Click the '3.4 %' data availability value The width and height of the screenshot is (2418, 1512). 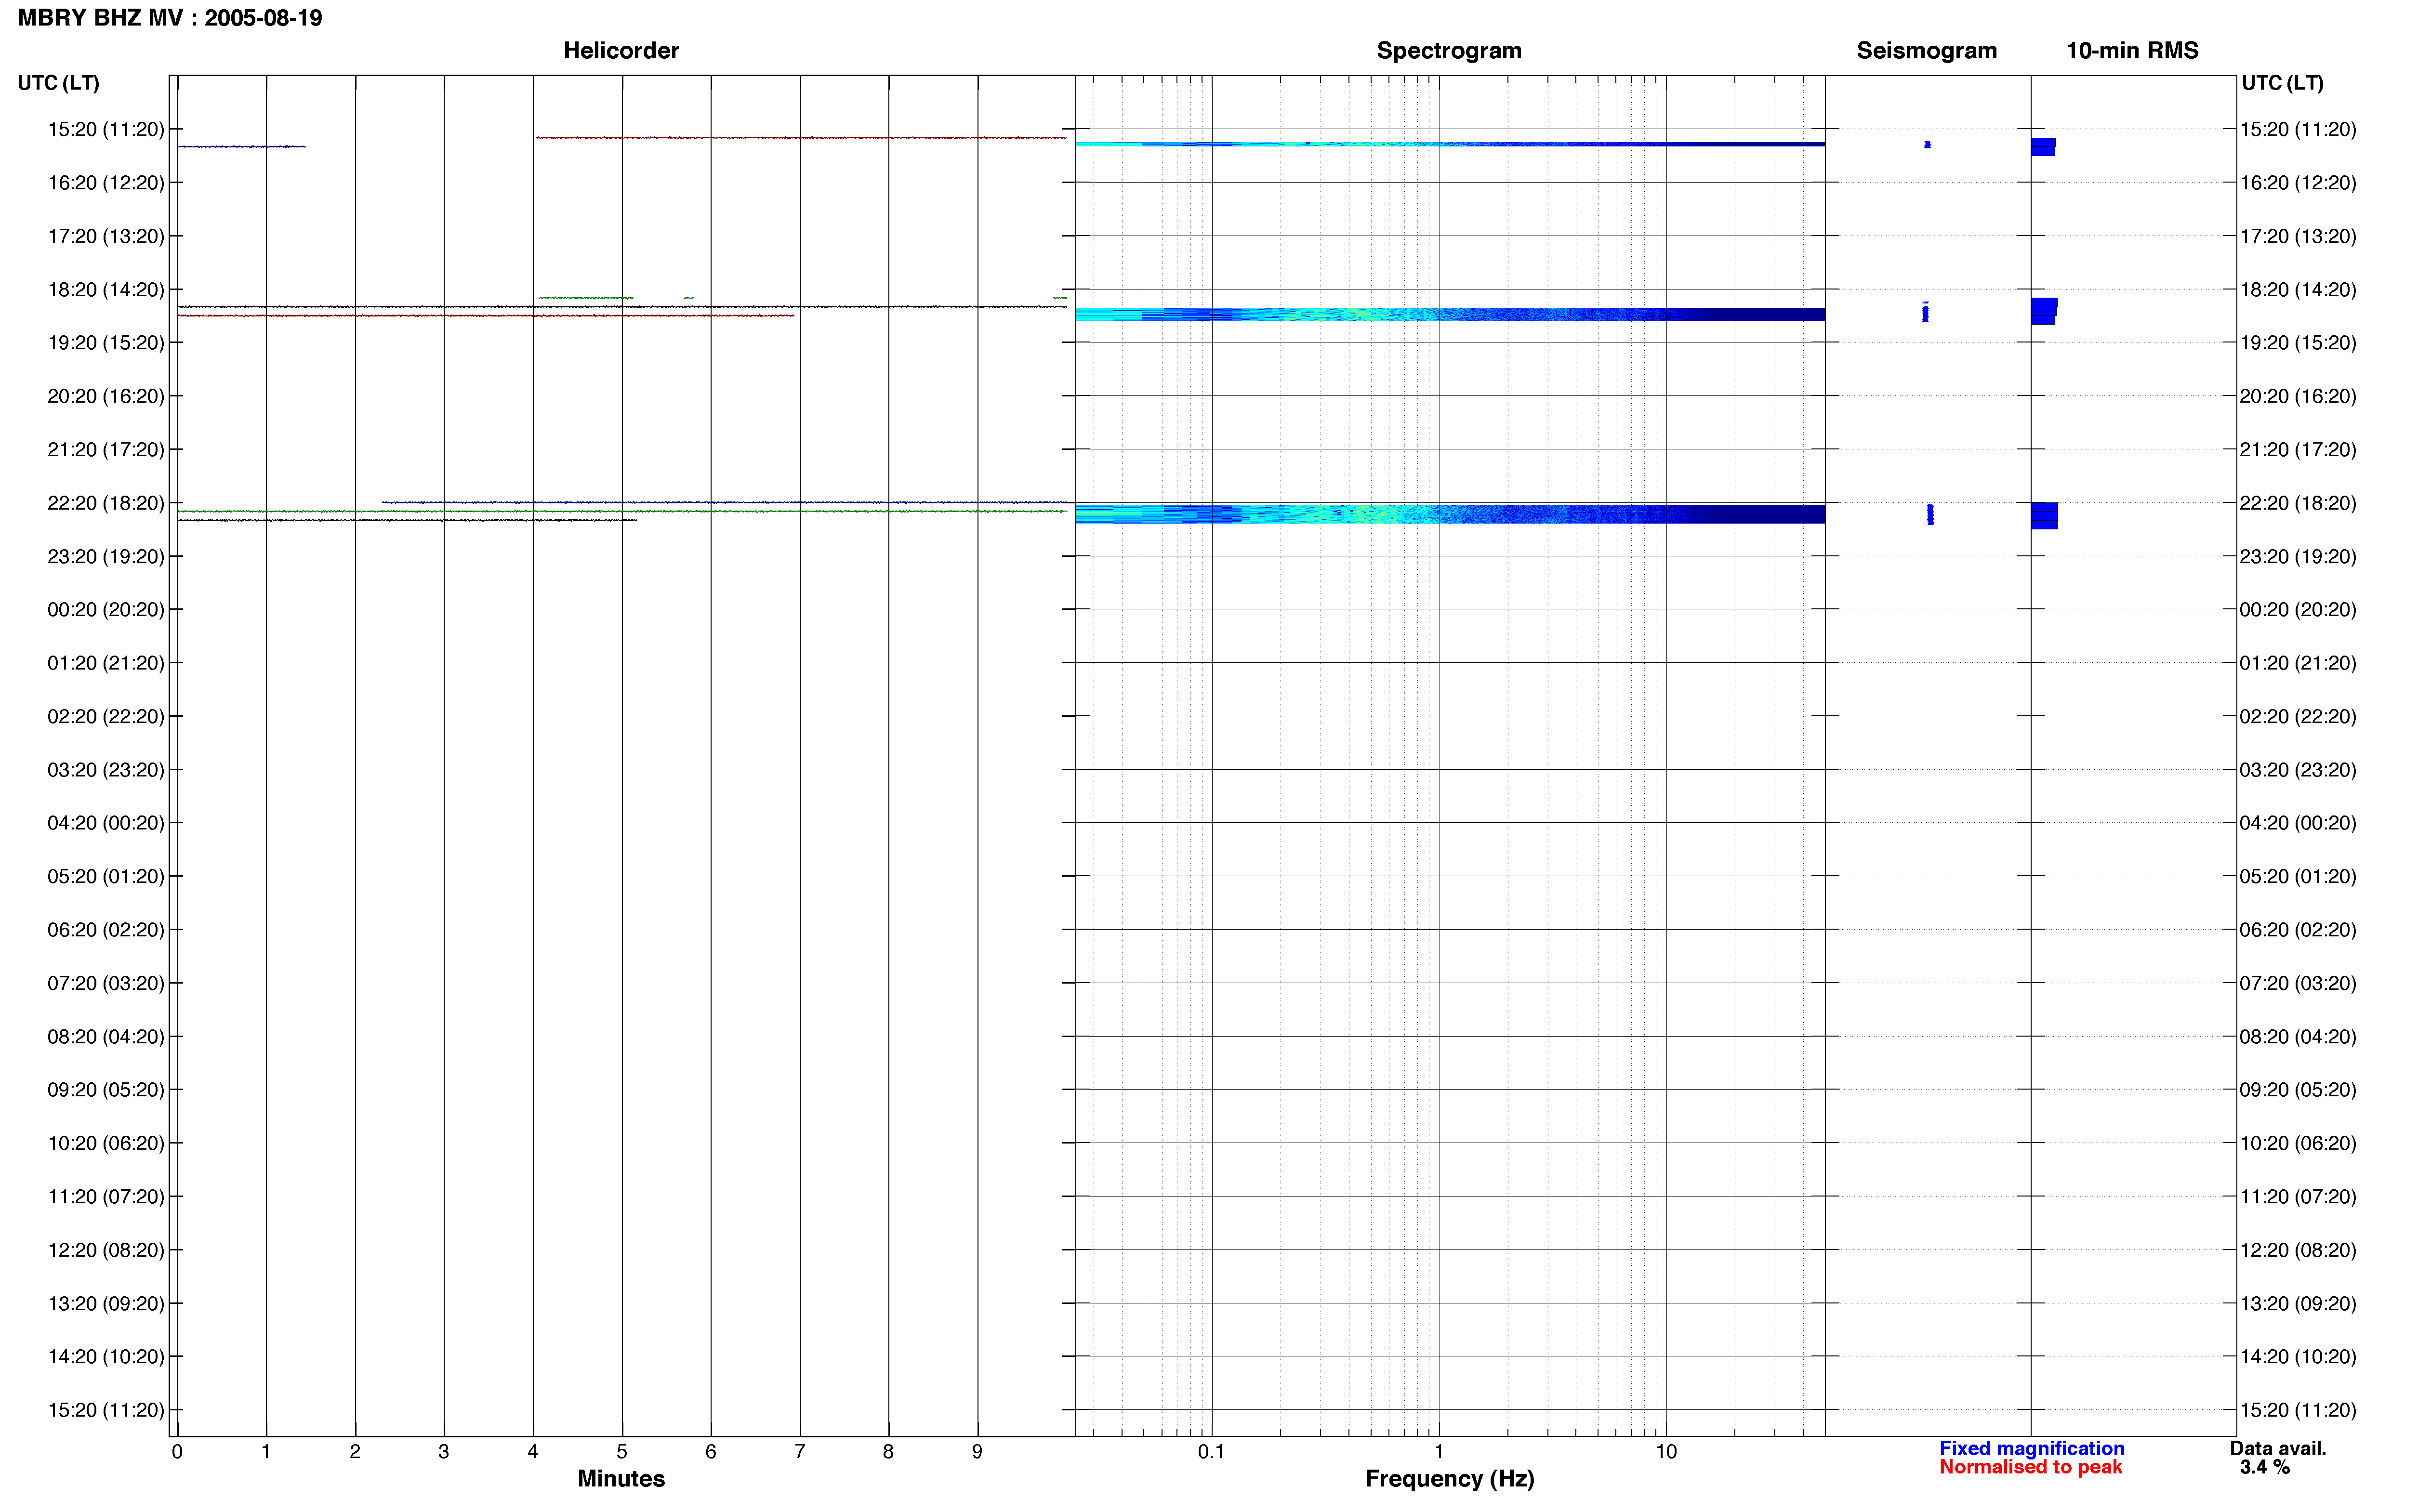point(2264,1467)
